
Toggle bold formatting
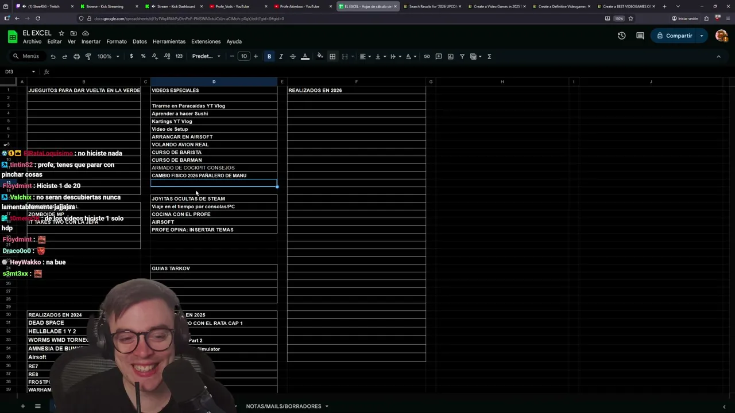[269, 56]
